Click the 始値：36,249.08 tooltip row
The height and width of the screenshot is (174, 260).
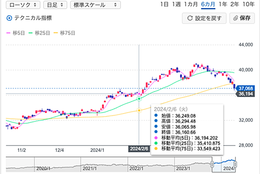pos(175,116)
